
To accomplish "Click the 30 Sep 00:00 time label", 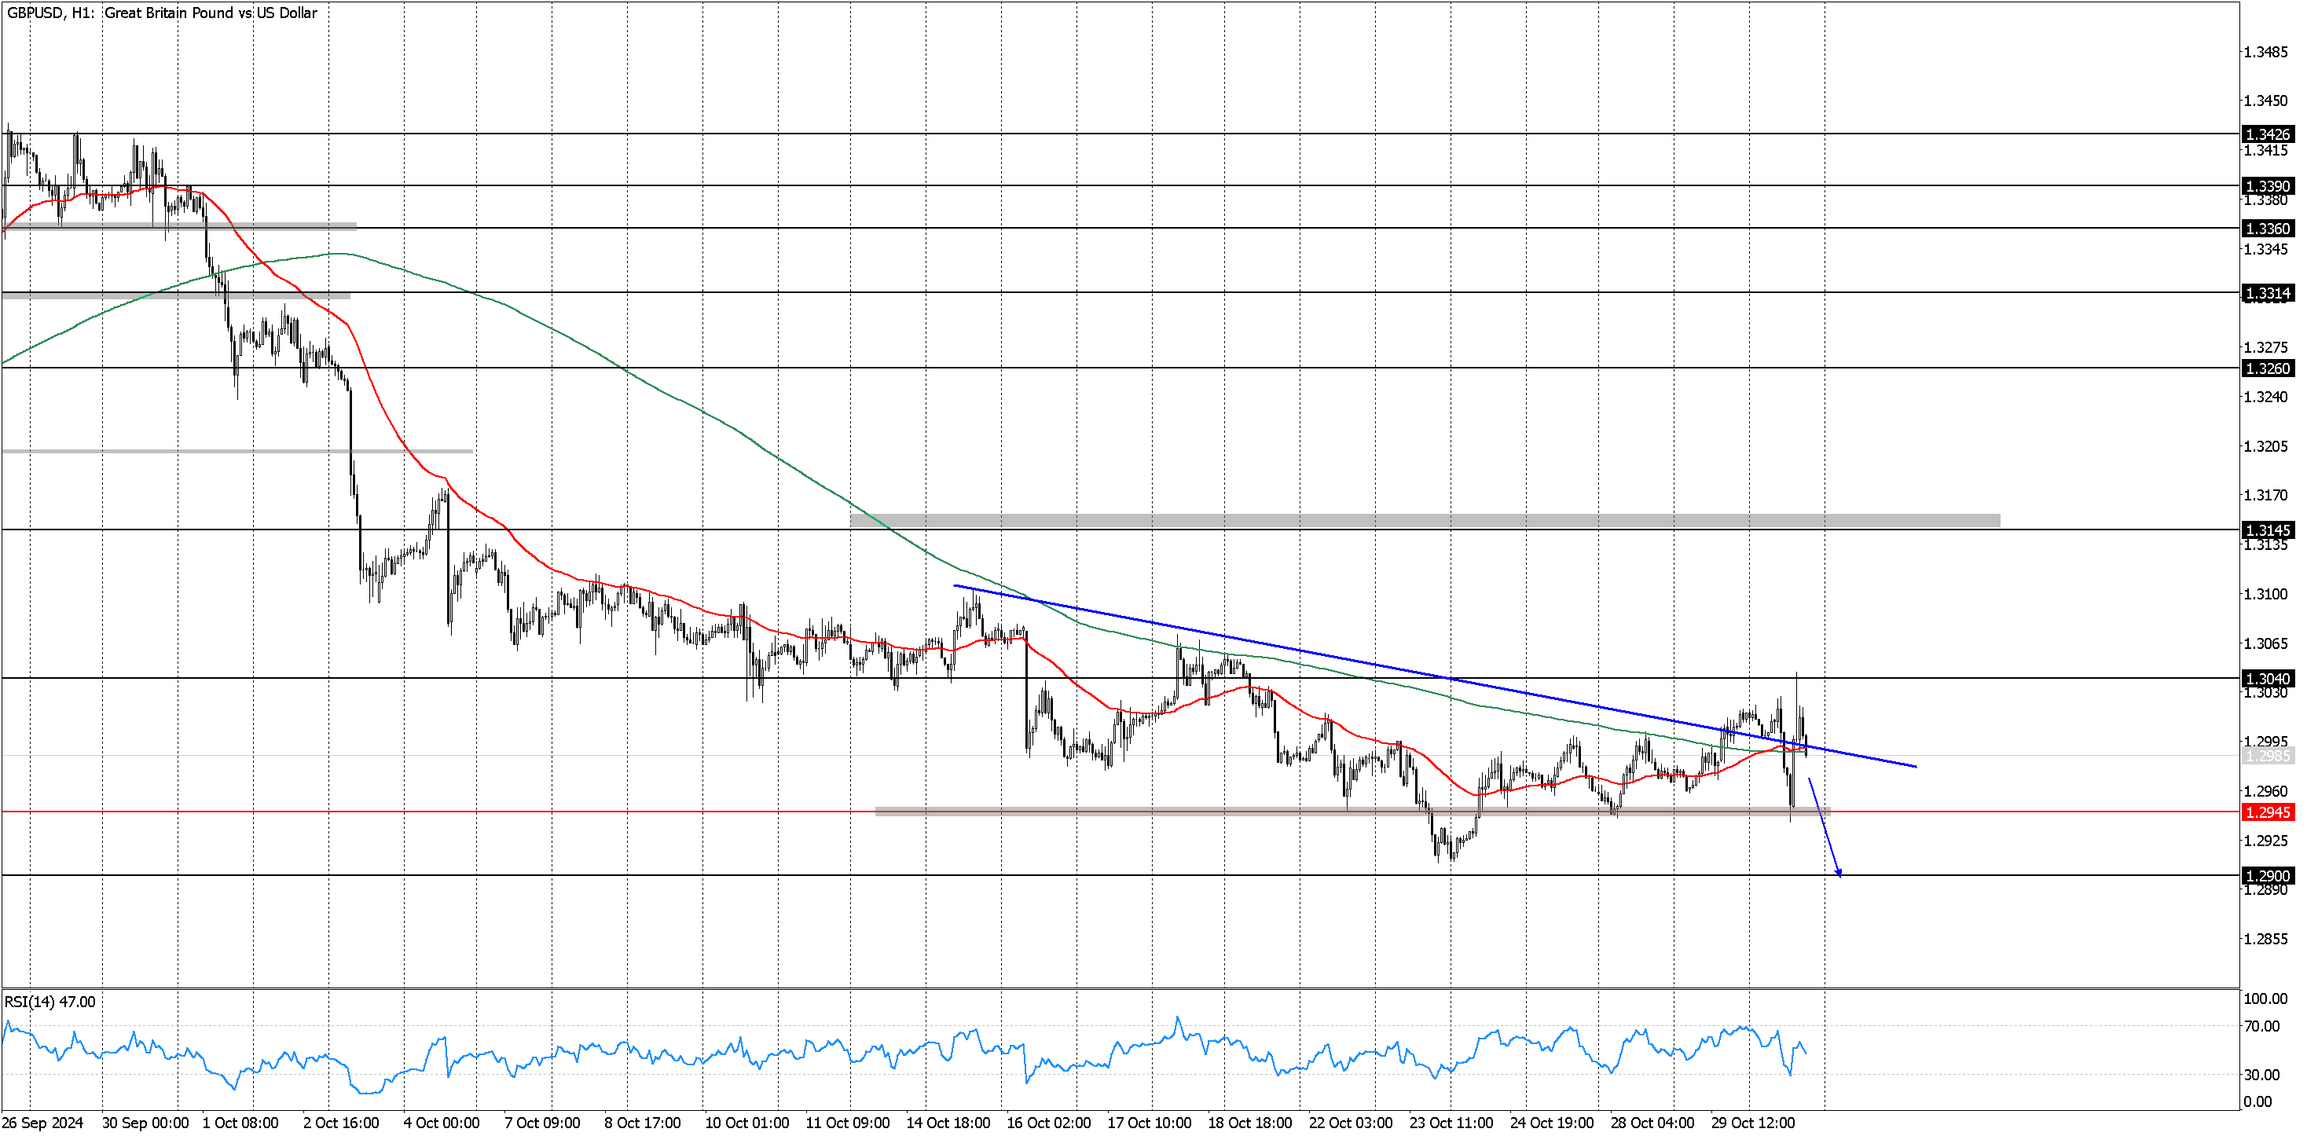I will (146, 1123).
